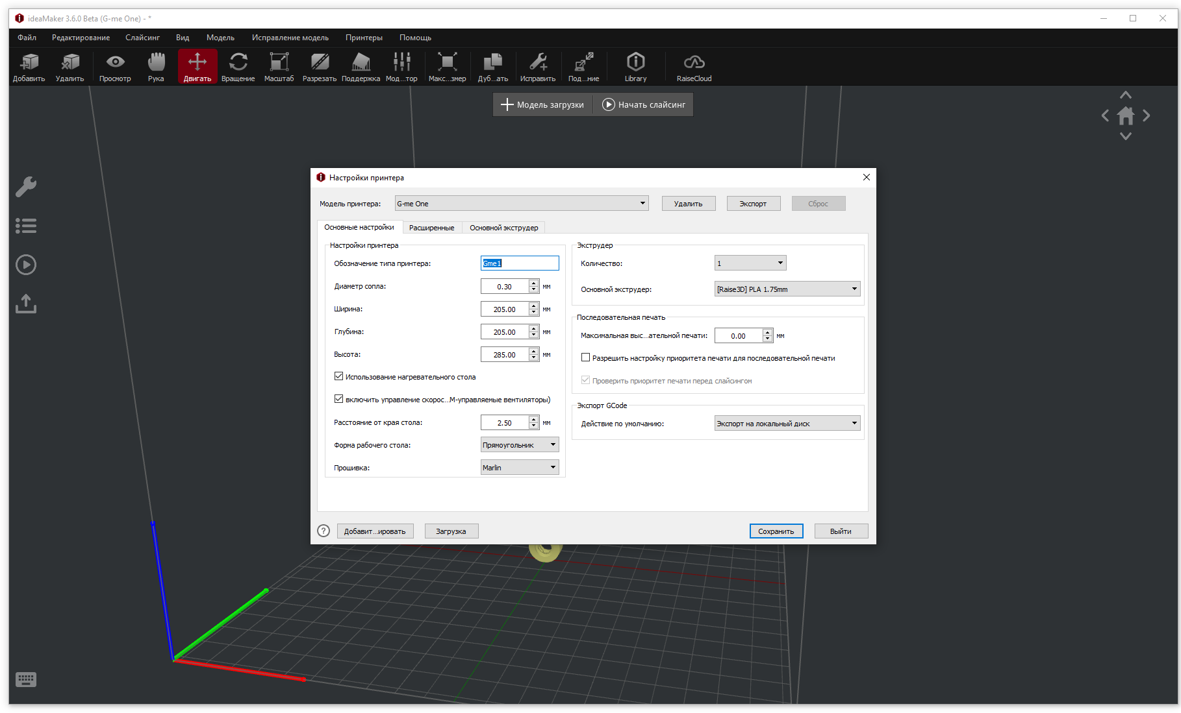Click the Сохранить button

(776, 531)
